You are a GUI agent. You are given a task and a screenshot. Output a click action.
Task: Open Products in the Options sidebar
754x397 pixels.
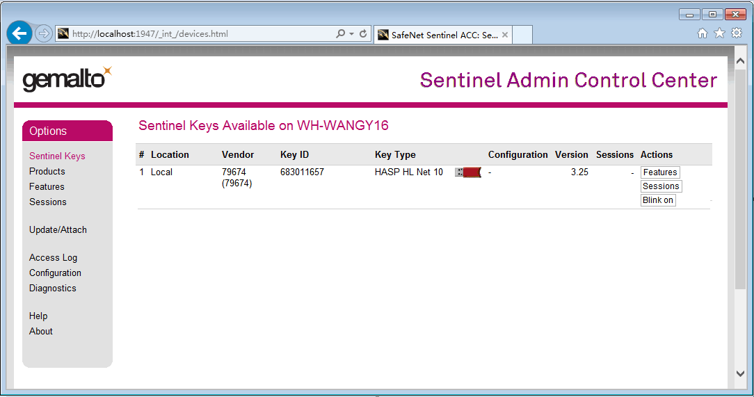[47, 171]
